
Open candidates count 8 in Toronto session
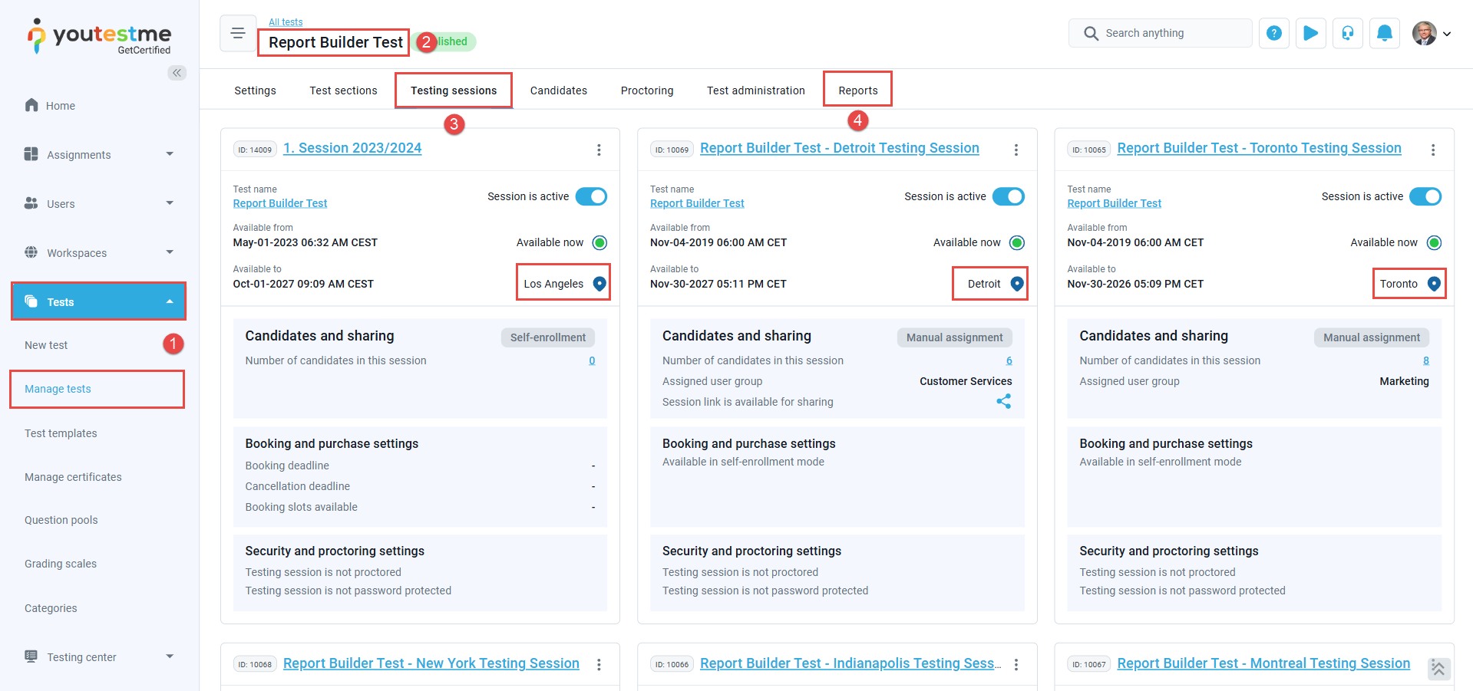coord(1426,360)
